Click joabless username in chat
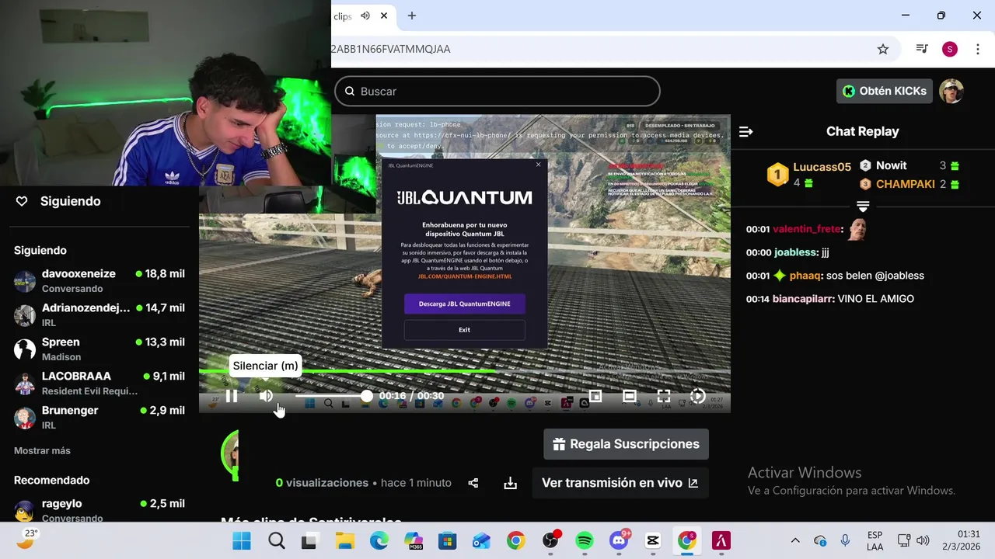The height and width of the screenshot is (559, 995). pos(795,252)
